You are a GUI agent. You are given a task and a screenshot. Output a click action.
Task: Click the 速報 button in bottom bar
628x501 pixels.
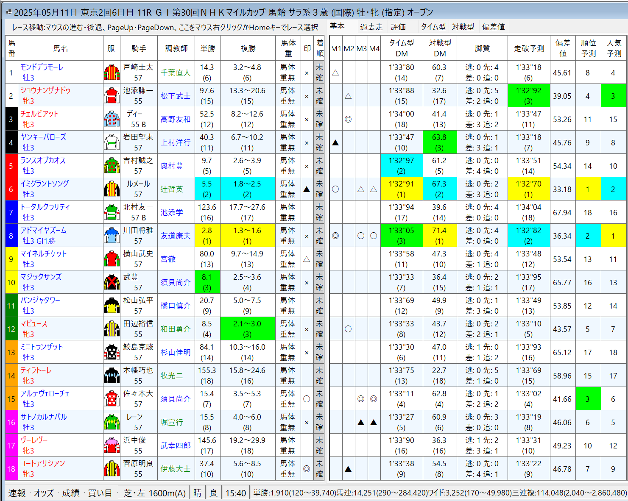pyautogui.click(x=17, y=493)
